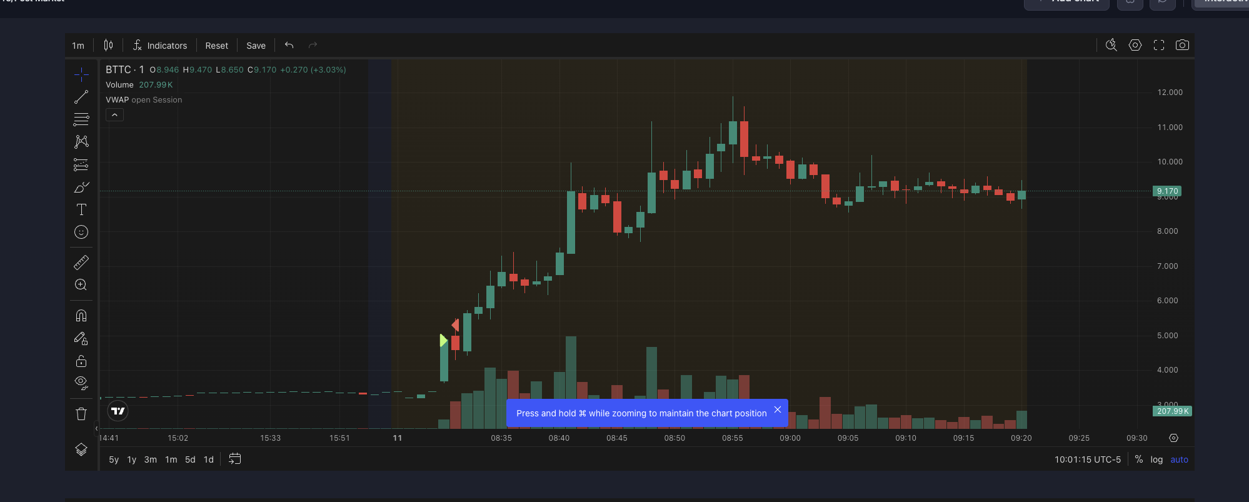Select the ruler measure tool

[x=81, y=263]
